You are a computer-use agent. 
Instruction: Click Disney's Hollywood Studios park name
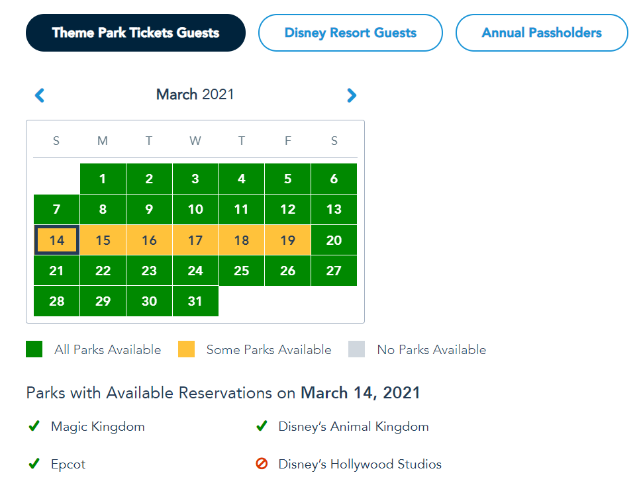(x=360, y=464)
